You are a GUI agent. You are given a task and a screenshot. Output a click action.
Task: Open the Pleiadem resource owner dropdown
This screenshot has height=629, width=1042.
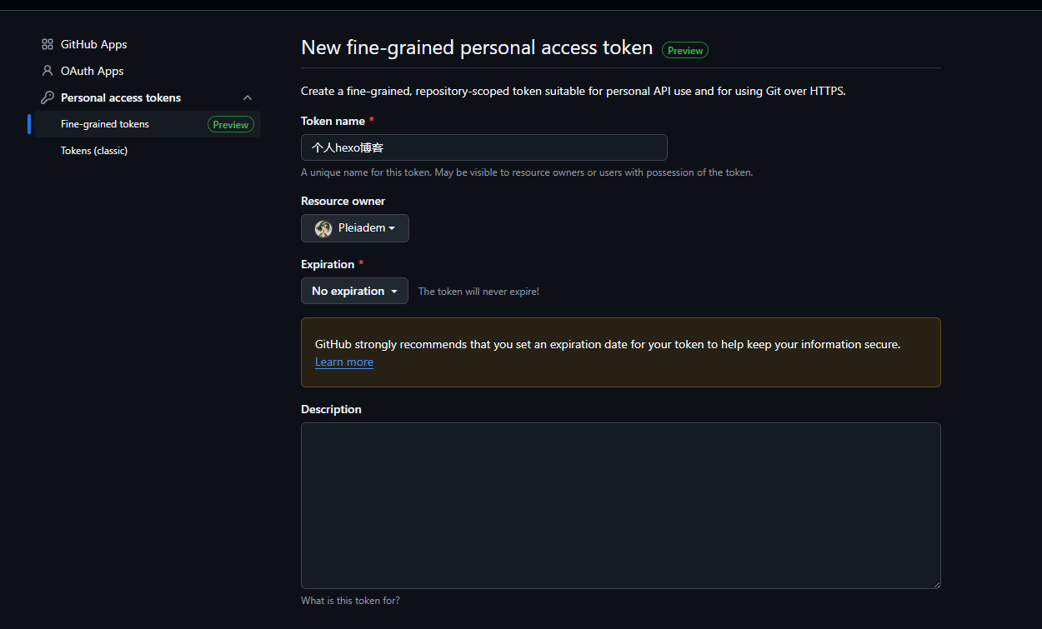355,228
